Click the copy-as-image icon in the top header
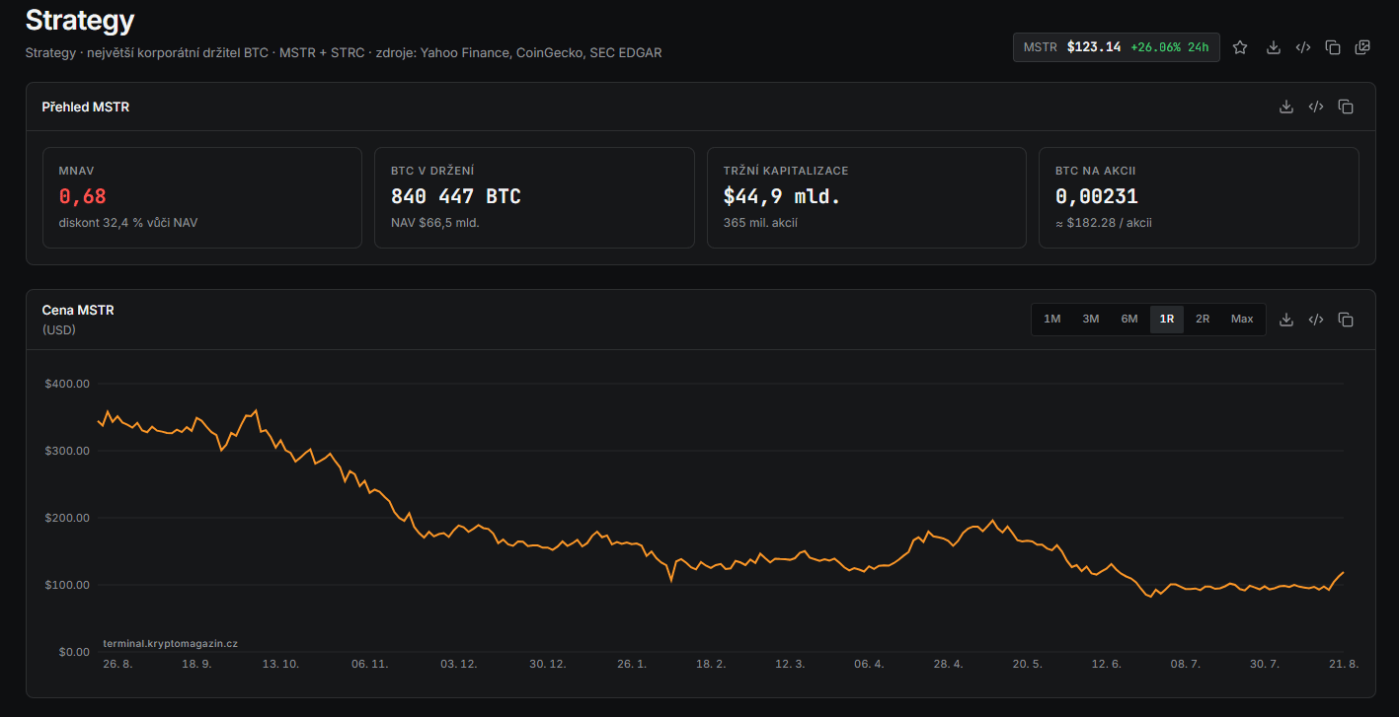Viewport: 1399px width, 717px height. click(x=1362, y=47)
